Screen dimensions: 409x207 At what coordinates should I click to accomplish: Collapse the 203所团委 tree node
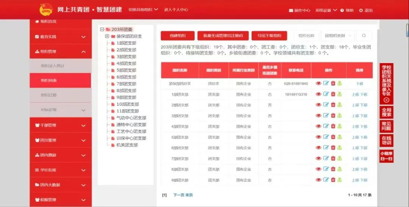pyautogui.click(x=102, y=30)
